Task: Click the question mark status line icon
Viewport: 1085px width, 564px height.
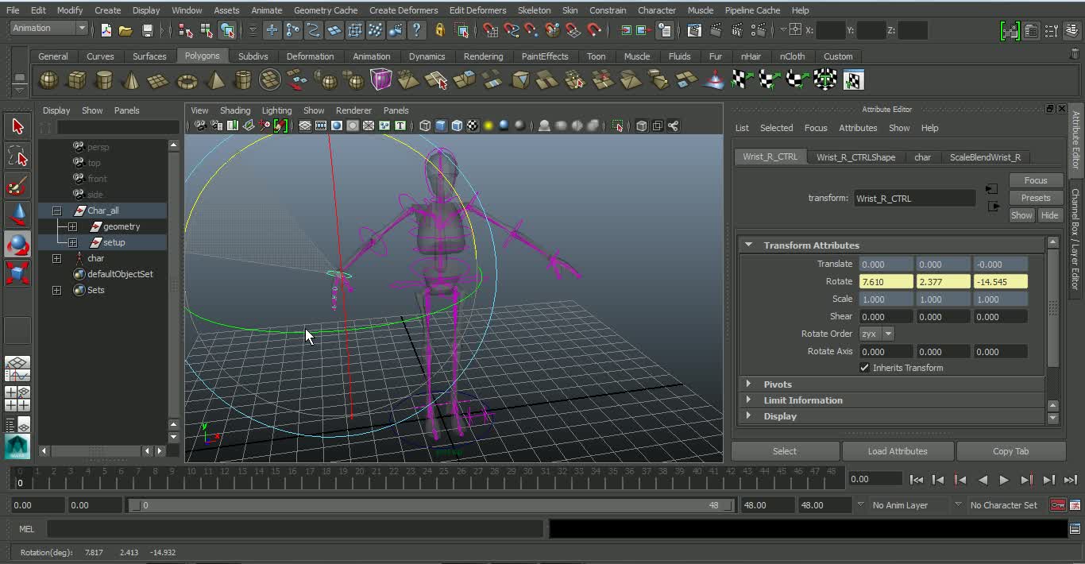Action: (x=416, y=30)
